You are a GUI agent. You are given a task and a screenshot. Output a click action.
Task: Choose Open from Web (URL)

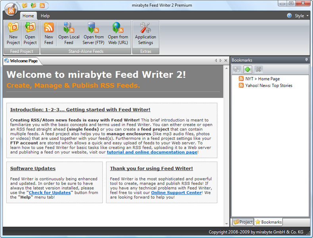click(x=118, y=34)
